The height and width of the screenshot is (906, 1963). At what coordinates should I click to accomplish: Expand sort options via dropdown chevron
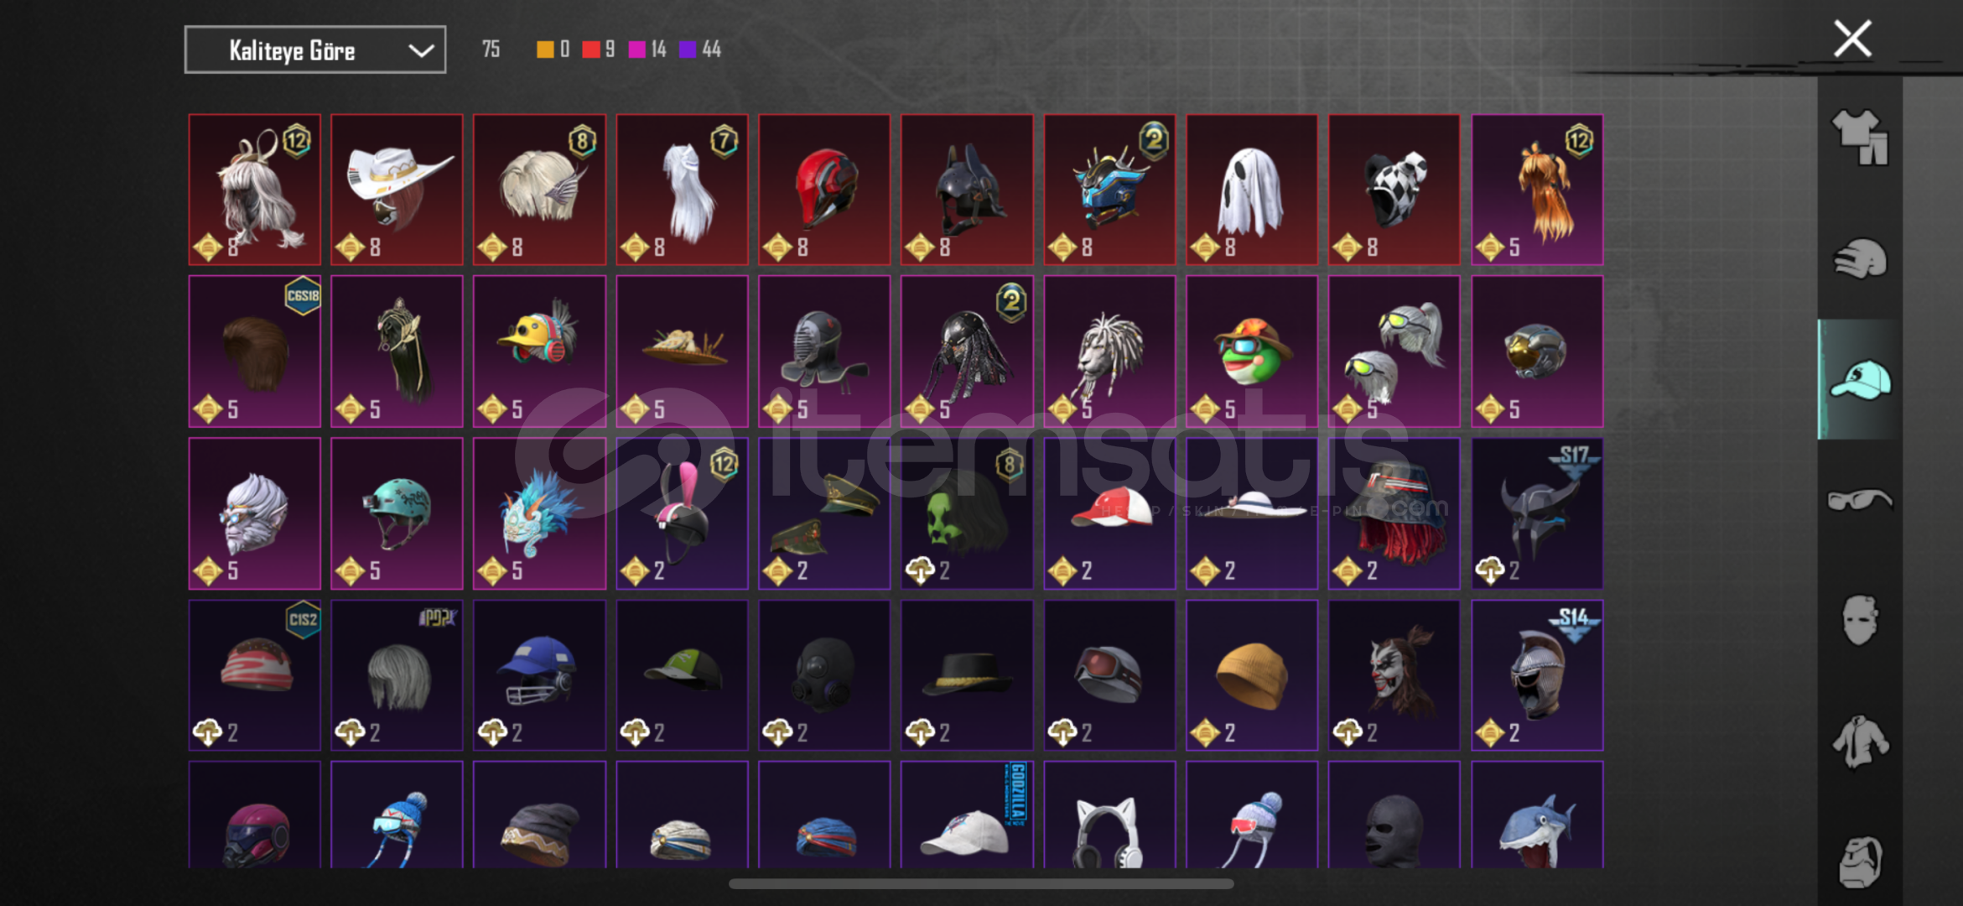click(x=420, y=50)
